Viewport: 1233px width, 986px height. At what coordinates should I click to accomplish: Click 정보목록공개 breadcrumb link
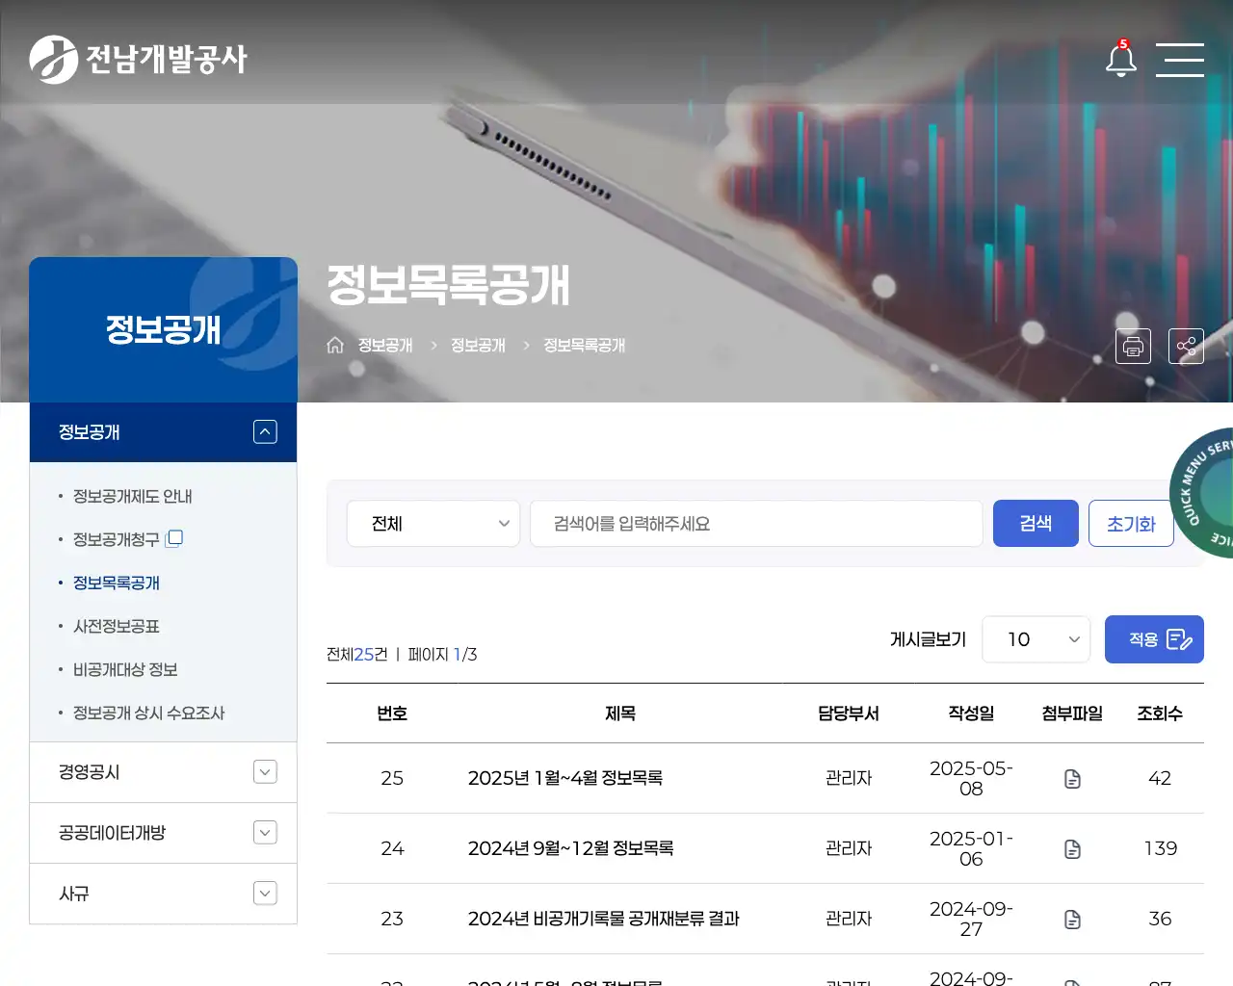tap(584, 345)
